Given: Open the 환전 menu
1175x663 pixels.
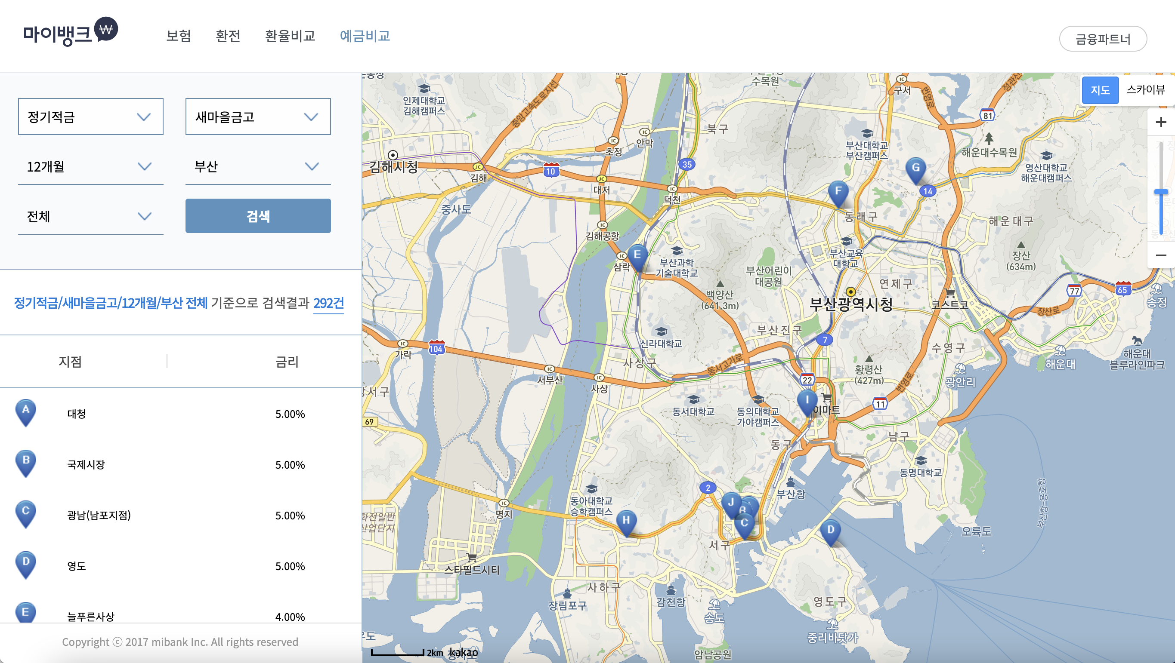Looking at the screenshot, I should 228,36.
